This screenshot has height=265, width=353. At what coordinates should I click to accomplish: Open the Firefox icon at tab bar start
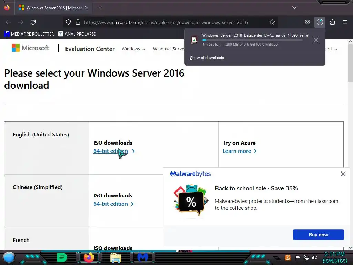(7, 8)
